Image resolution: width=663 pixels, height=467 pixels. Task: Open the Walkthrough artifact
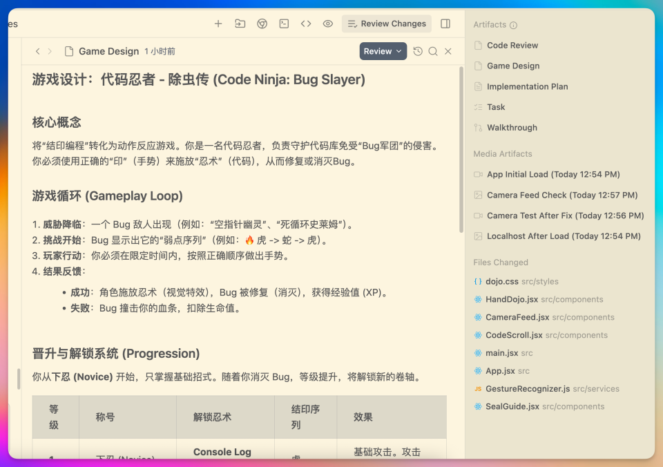pyautogui.click(x=513, y=128)
